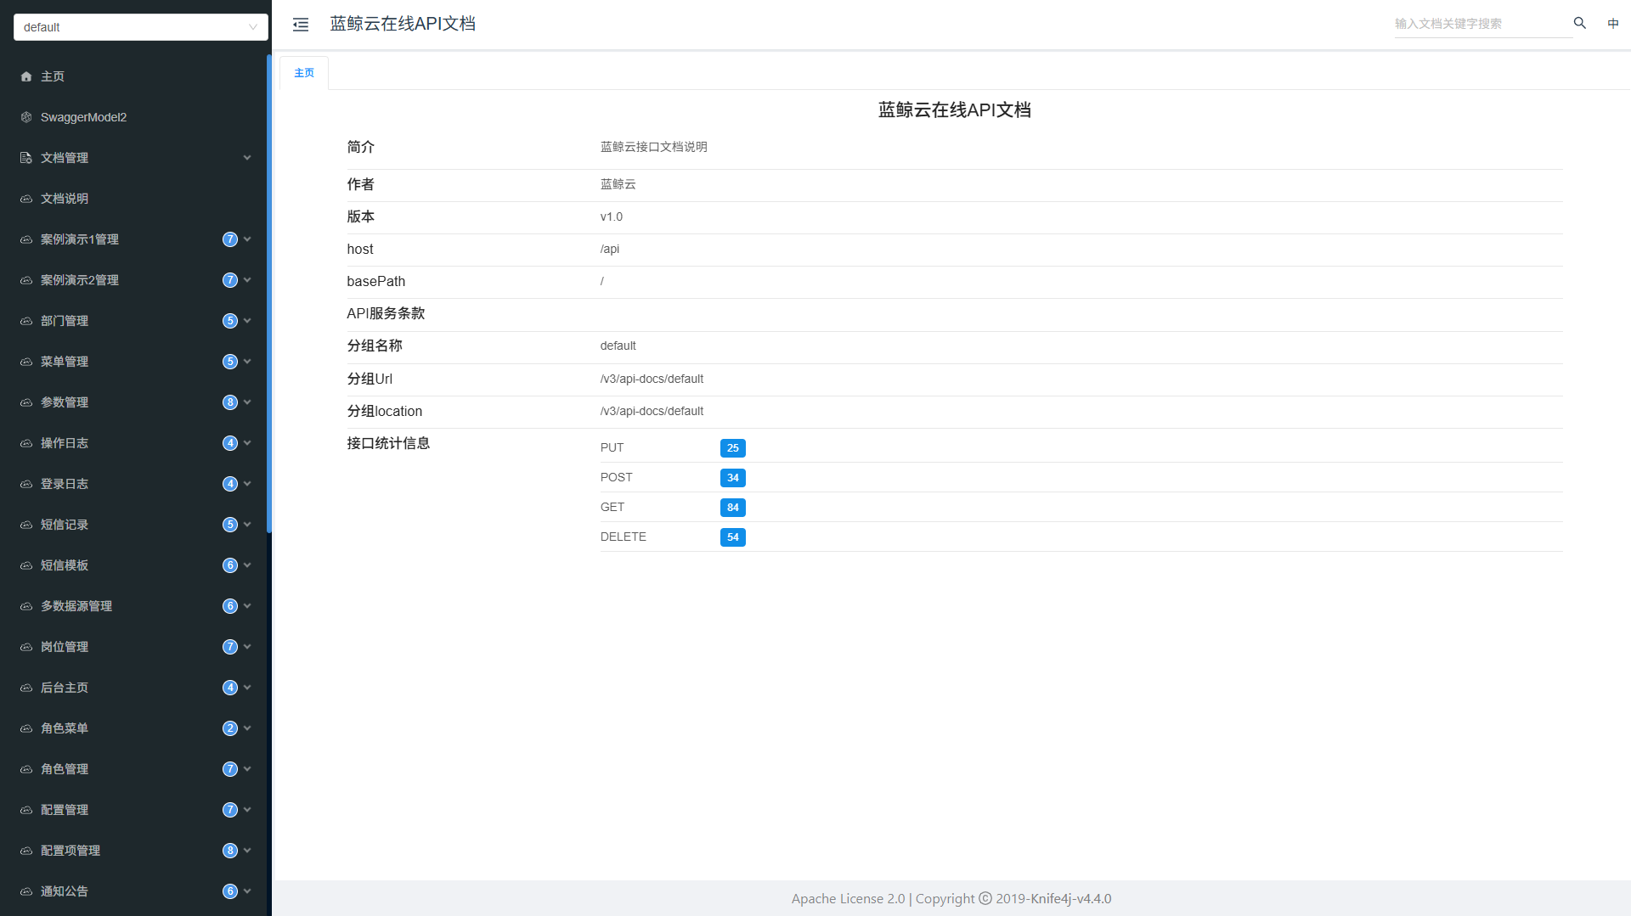The image size is (1631, 916).
Task: Click the cloud icon beside 短信模板
Action: (26, 565)
